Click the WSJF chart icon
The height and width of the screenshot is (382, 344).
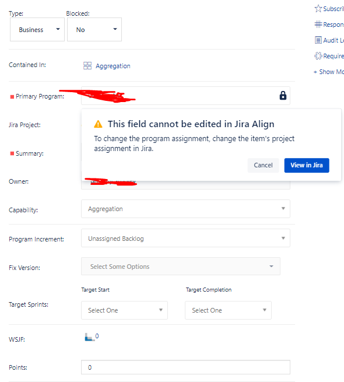coord(89,337)
